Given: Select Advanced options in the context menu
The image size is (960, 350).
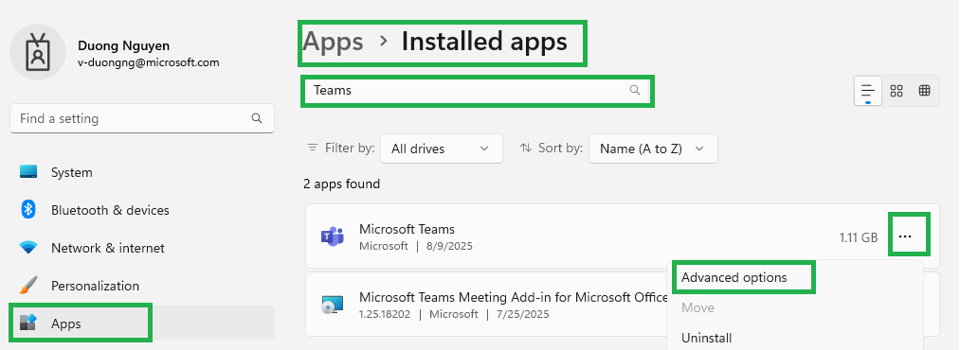Looking at the screenshot, I should 734,277.
